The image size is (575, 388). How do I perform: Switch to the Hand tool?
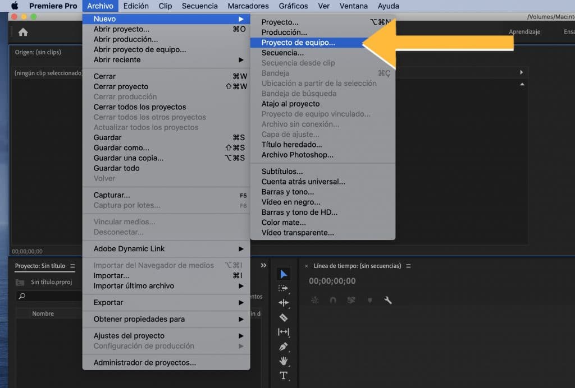pyautogui.click(x=284, y=361)
